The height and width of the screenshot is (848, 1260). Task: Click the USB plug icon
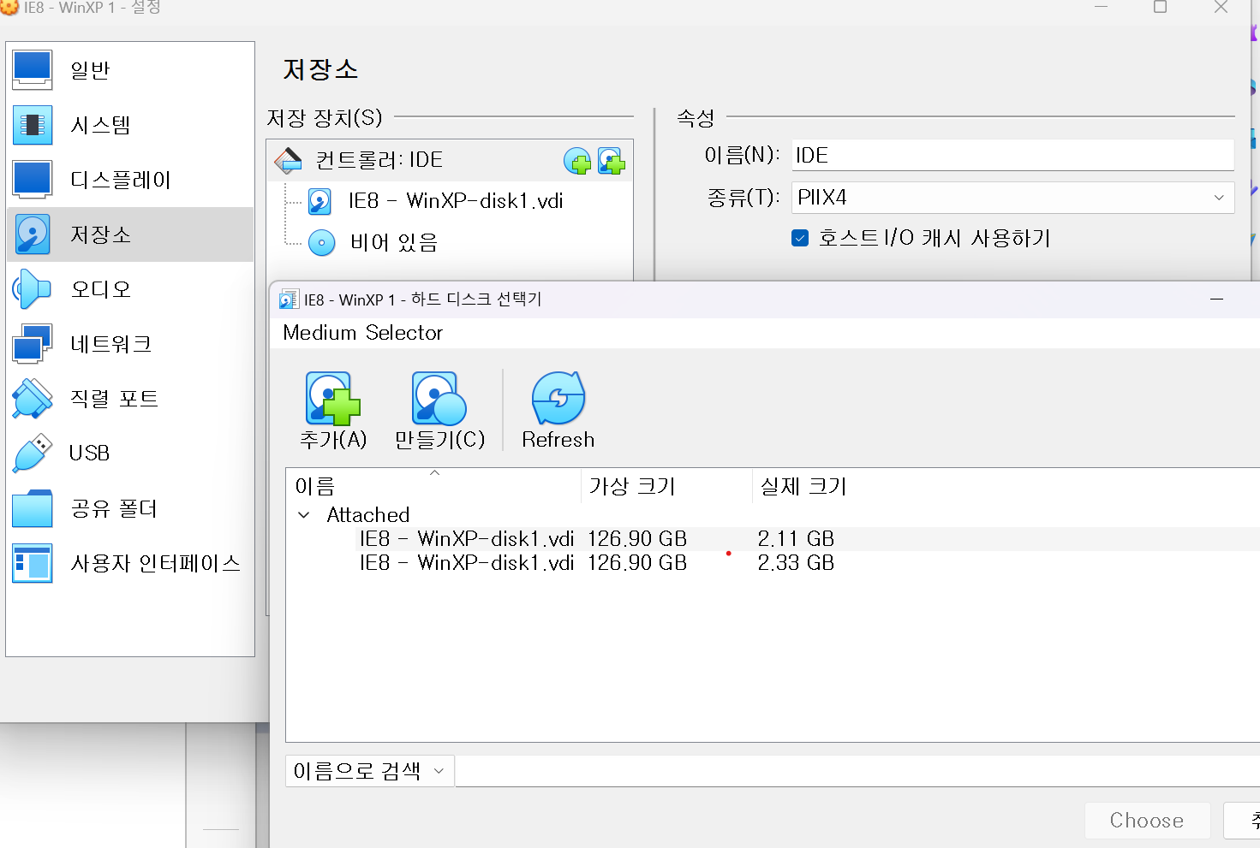pos(33,454)
